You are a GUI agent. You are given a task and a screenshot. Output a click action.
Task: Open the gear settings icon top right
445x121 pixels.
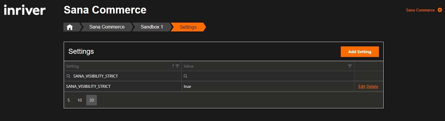click(x=440, y=10)
